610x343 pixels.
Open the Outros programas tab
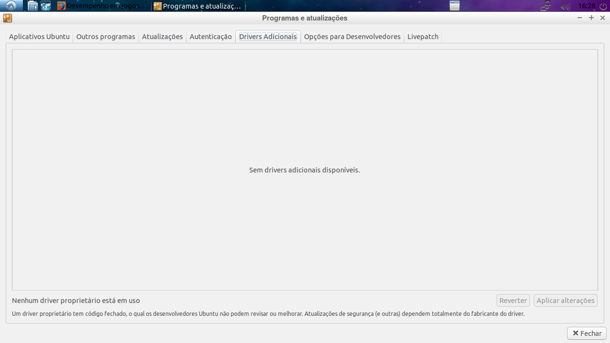click(105, 37)
